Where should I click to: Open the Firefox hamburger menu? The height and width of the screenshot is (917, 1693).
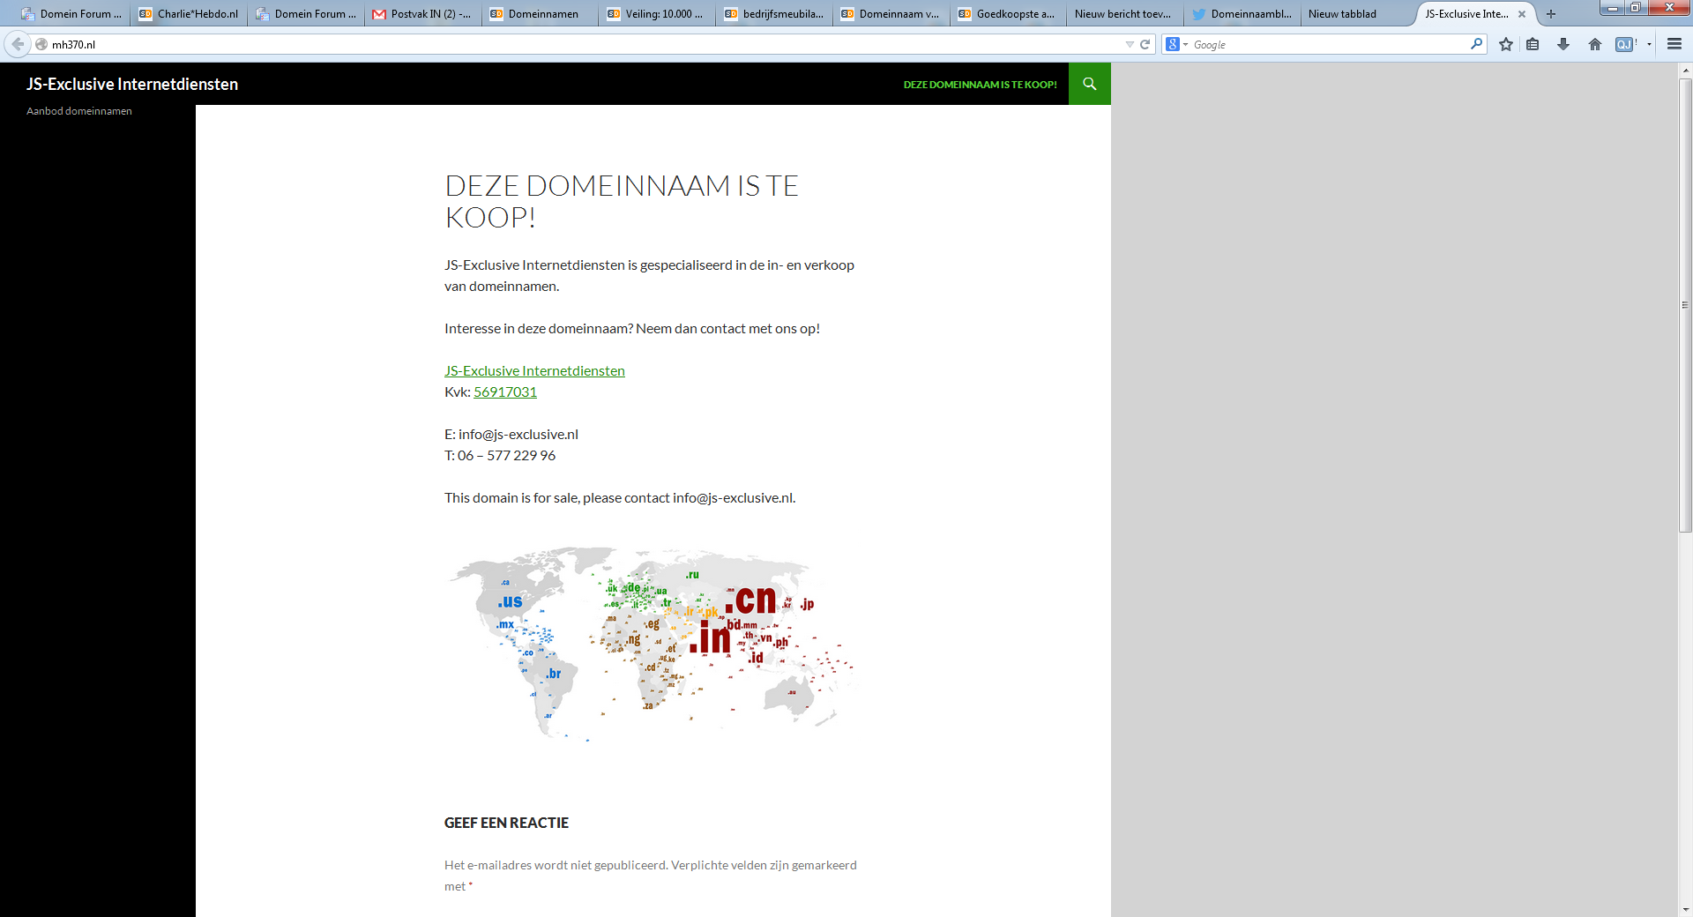click(x=1674, y=44)
